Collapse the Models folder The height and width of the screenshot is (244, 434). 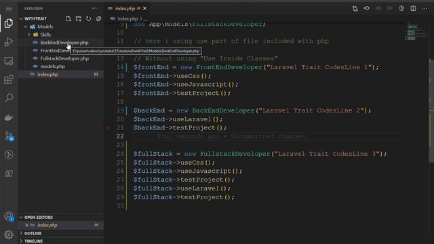[x=26, y=26]
